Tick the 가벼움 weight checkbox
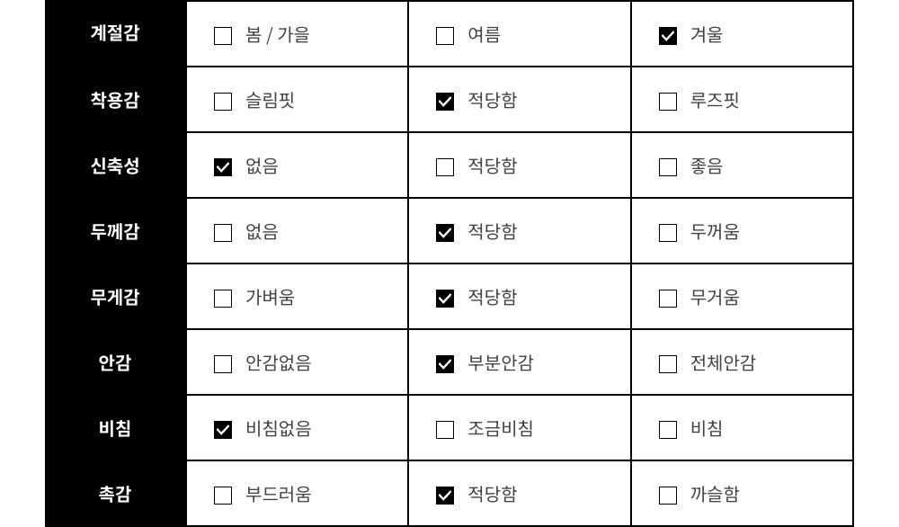The height and width of the screenshot is (527, 899). [x=222, y=299]
